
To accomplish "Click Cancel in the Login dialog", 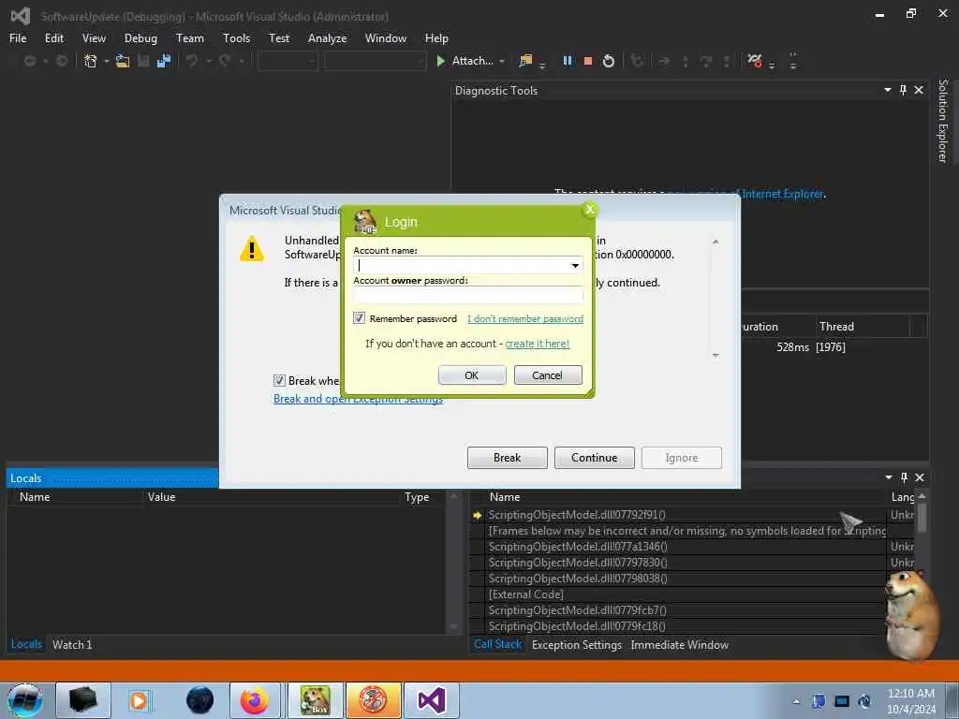I will pos(547,374).
